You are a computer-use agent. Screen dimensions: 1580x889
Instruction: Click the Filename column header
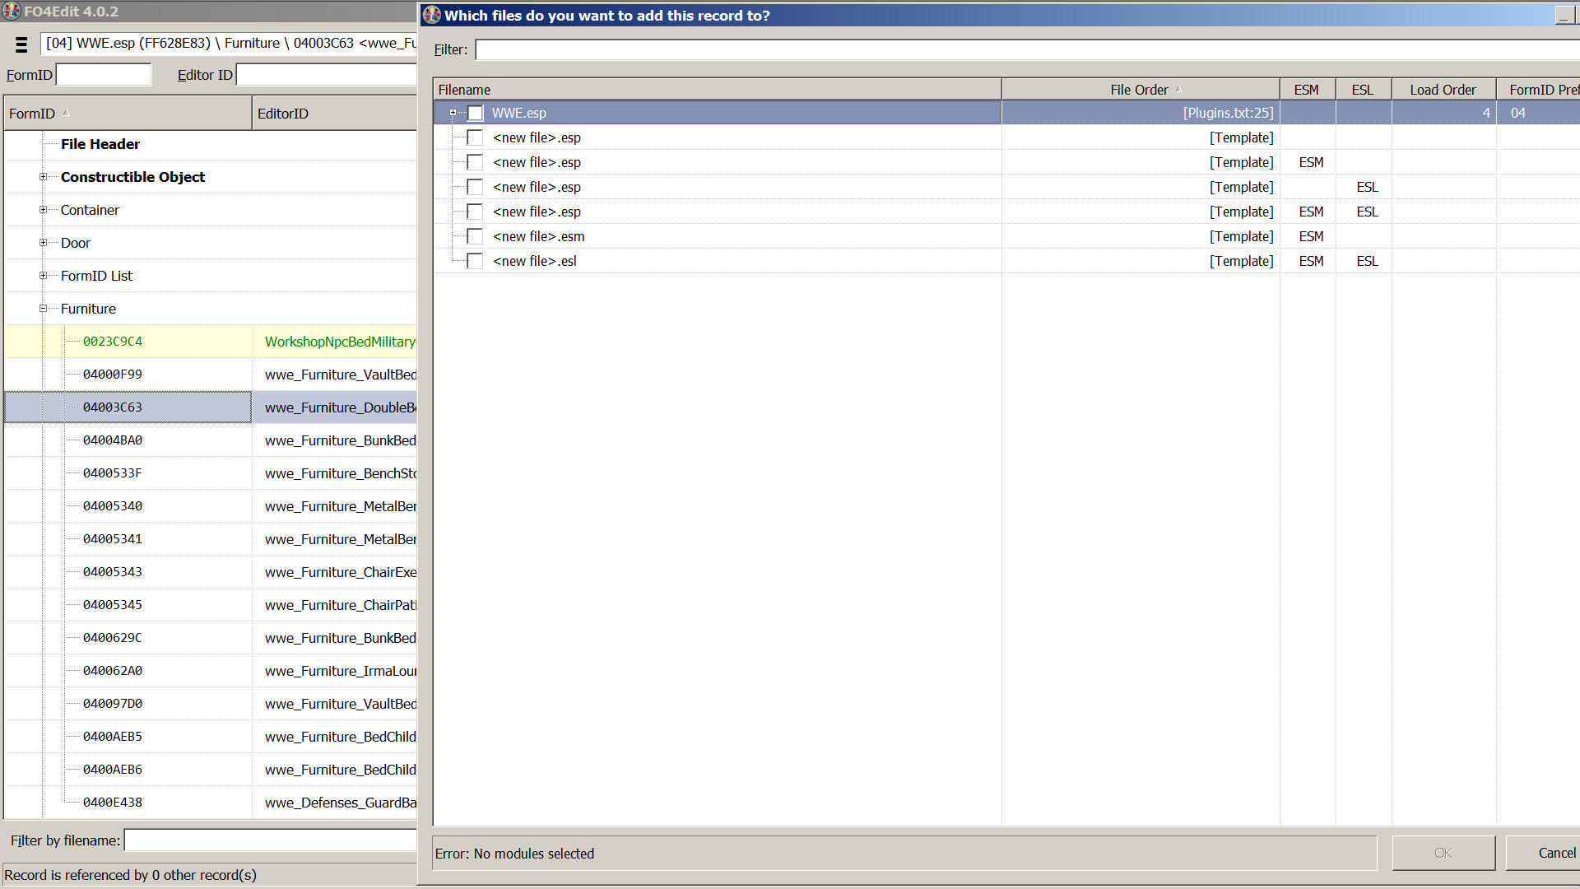pos(716,90)
